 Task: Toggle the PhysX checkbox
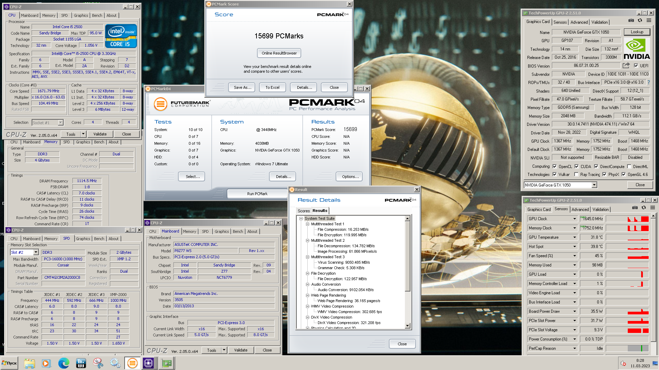(x=604, y=174)
